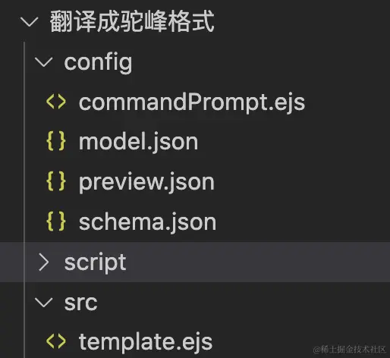Click the angle brackets icon beside template.ejs
390x358 pixels.
click(x=56, y=341)
